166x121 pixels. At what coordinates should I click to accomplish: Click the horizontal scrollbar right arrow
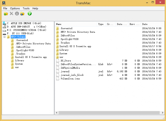coord(163,113)
